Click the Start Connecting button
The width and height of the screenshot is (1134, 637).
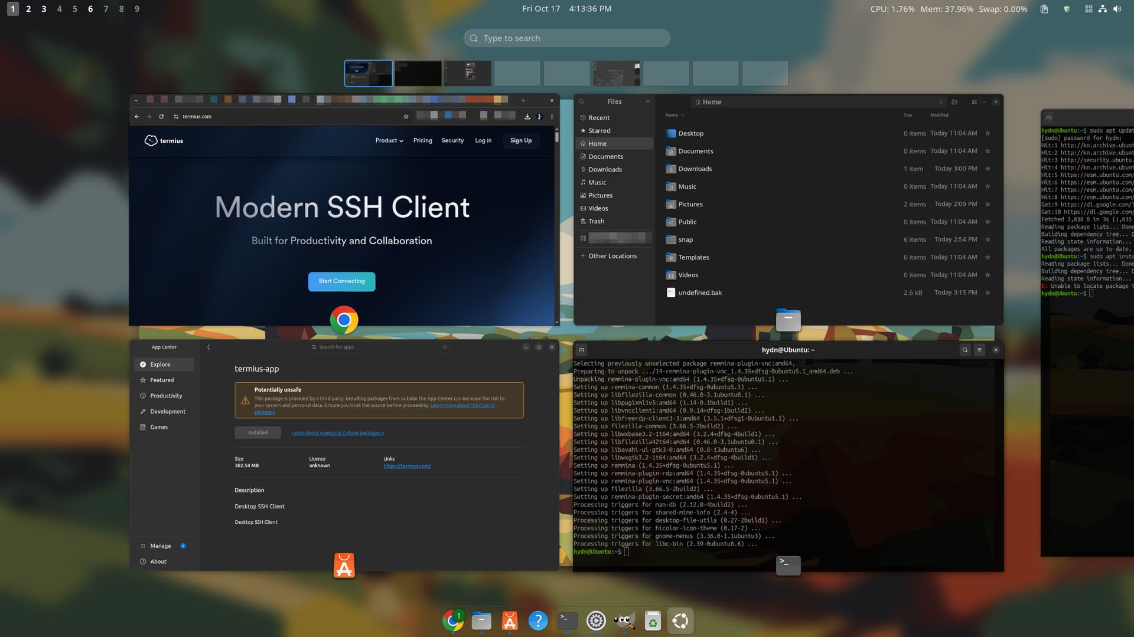click(341, 281)
